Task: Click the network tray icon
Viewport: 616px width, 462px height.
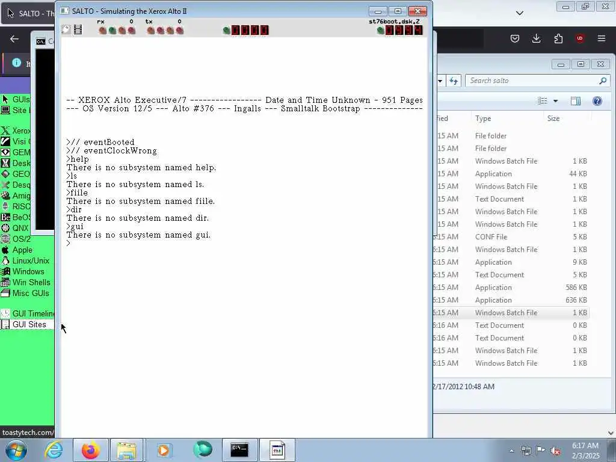Action: [x=526, y=451]
